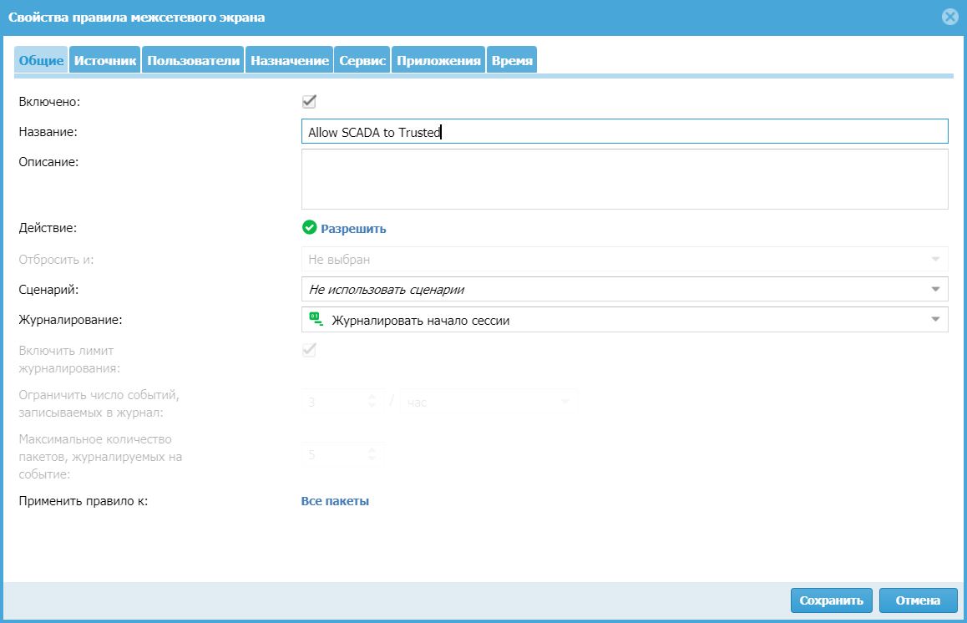Click the green Allow action checkmark icon
967x623 pixels.
click(x=309, y=228)
